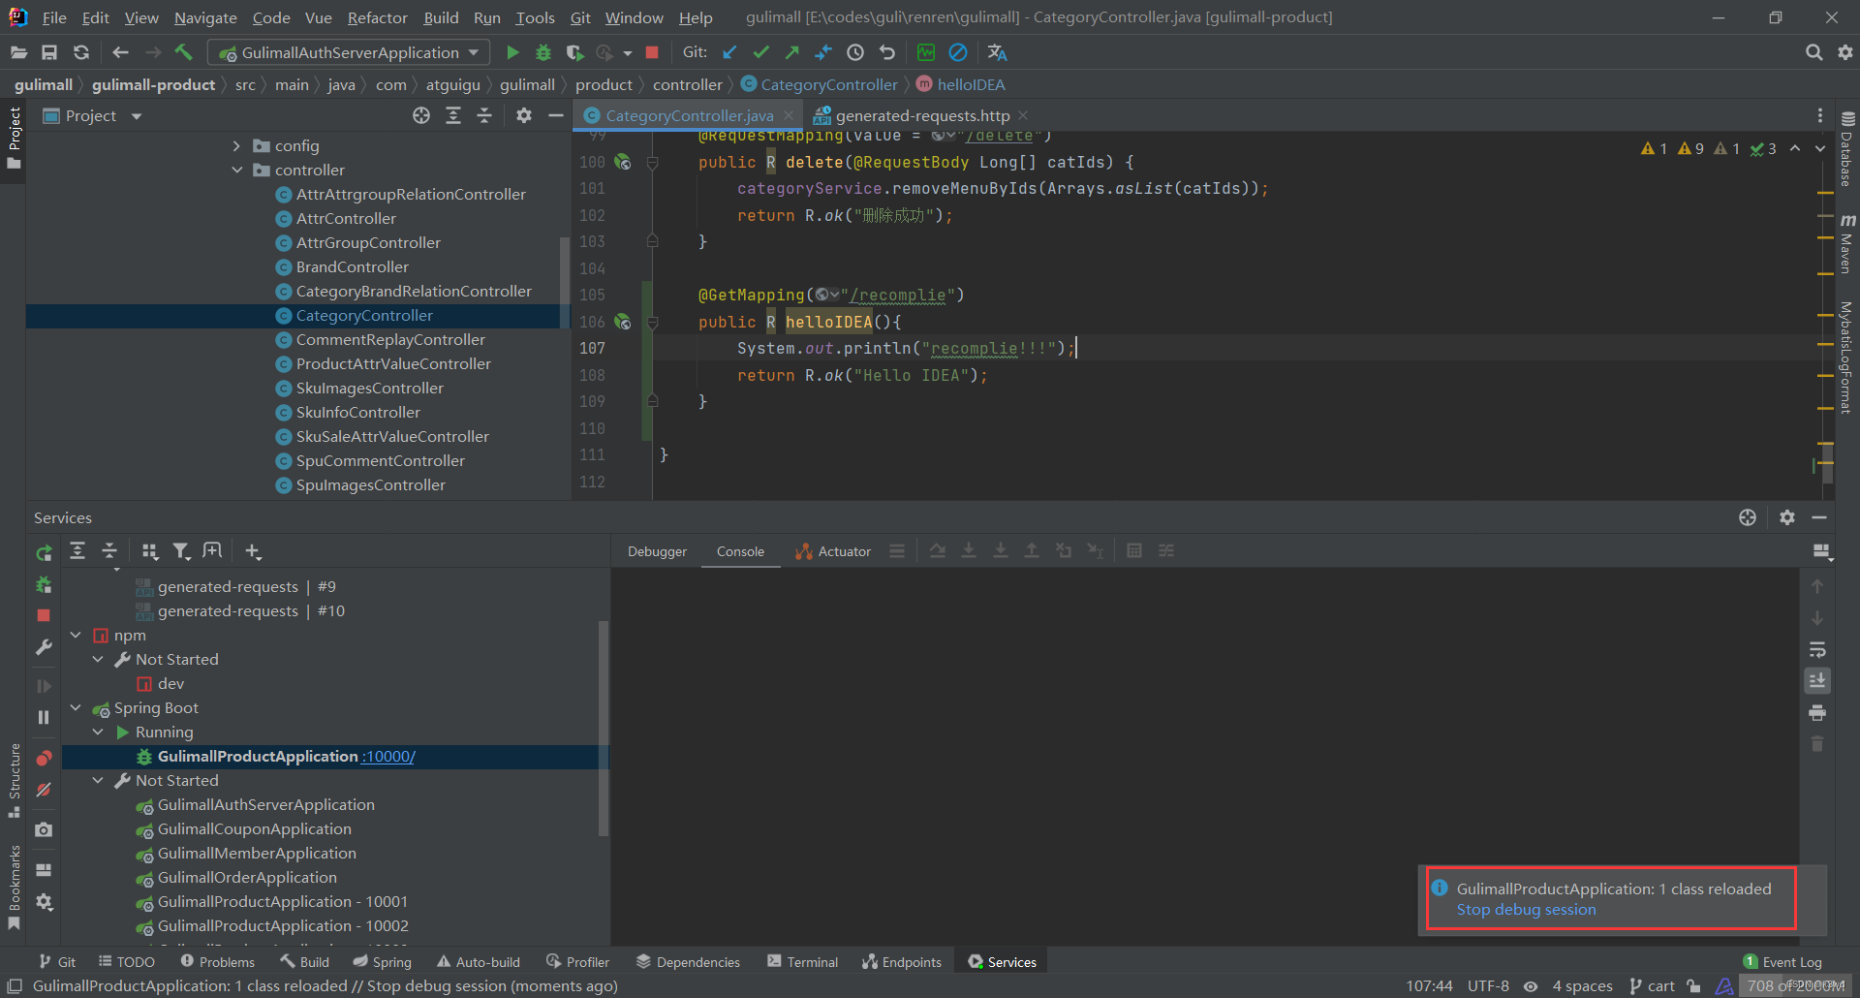Click Expand All in the Project panel
This screenshot has width=1860, height=998.
[453, 115]
